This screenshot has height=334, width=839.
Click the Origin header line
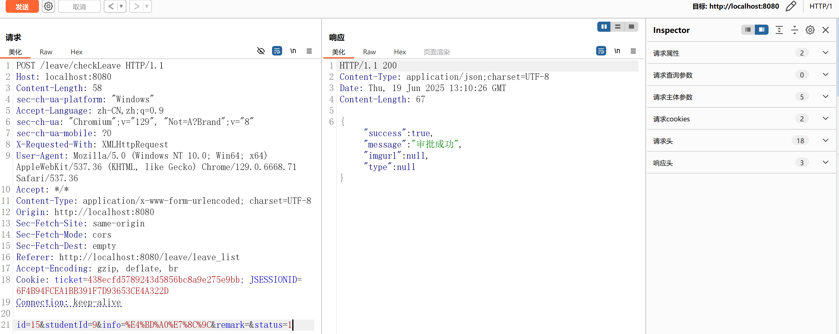click(85, 212)
